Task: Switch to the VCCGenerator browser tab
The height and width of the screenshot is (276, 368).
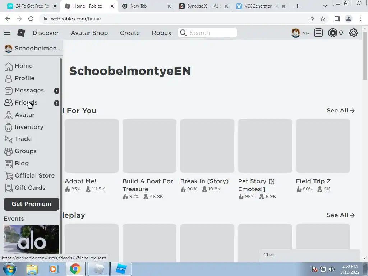Action: click(261, 6)
